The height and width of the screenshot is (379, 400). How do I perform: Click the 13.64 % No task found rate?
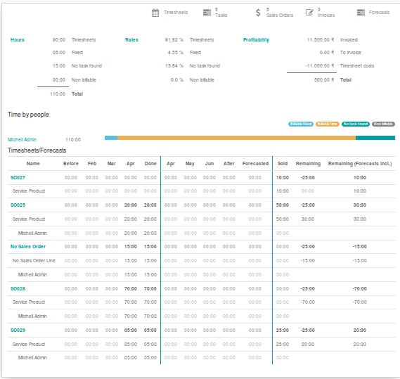(x=174, y=66)
